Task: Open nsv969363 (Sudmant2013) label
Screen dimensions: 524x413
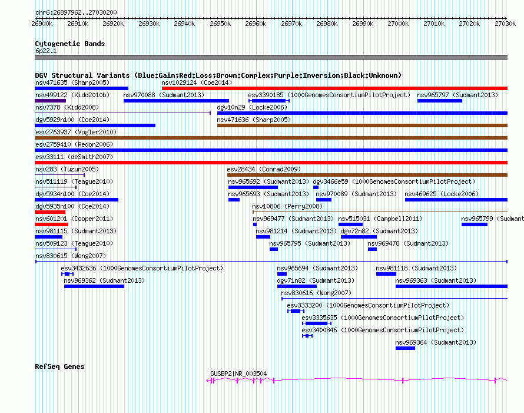Action: [x=436, y=280]
